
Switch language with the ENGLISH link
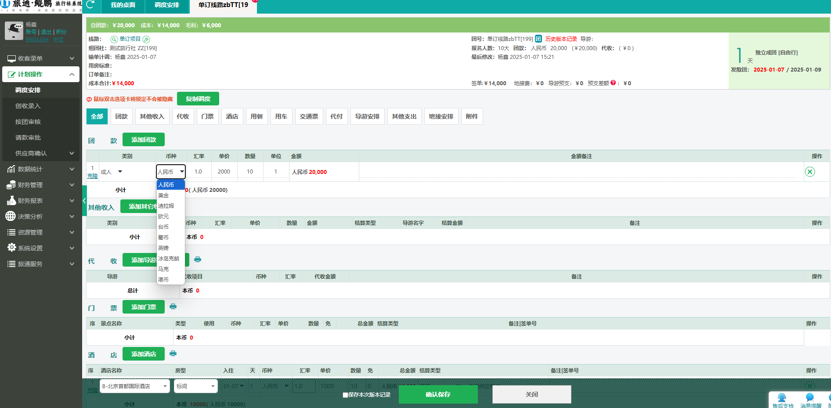37,40
